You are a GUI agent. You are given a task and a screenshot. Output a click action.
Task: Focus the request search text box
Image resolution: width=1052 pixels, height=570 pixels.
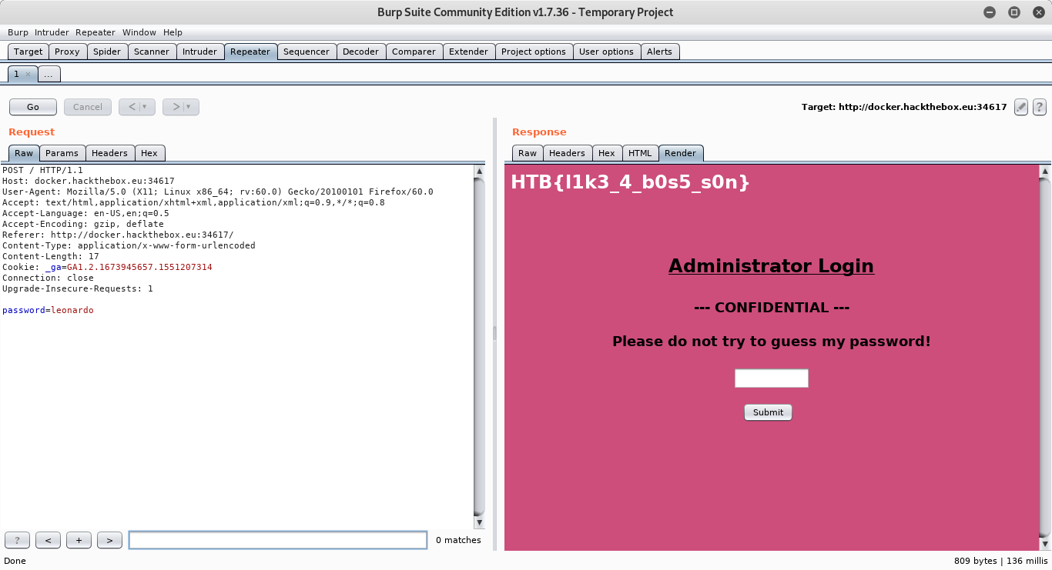coord(277,540)
